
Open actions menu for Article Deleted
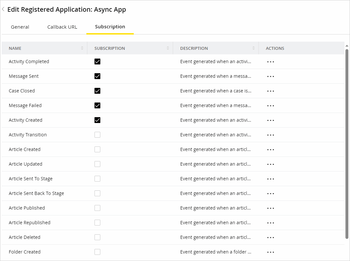(x=270, y=238)
